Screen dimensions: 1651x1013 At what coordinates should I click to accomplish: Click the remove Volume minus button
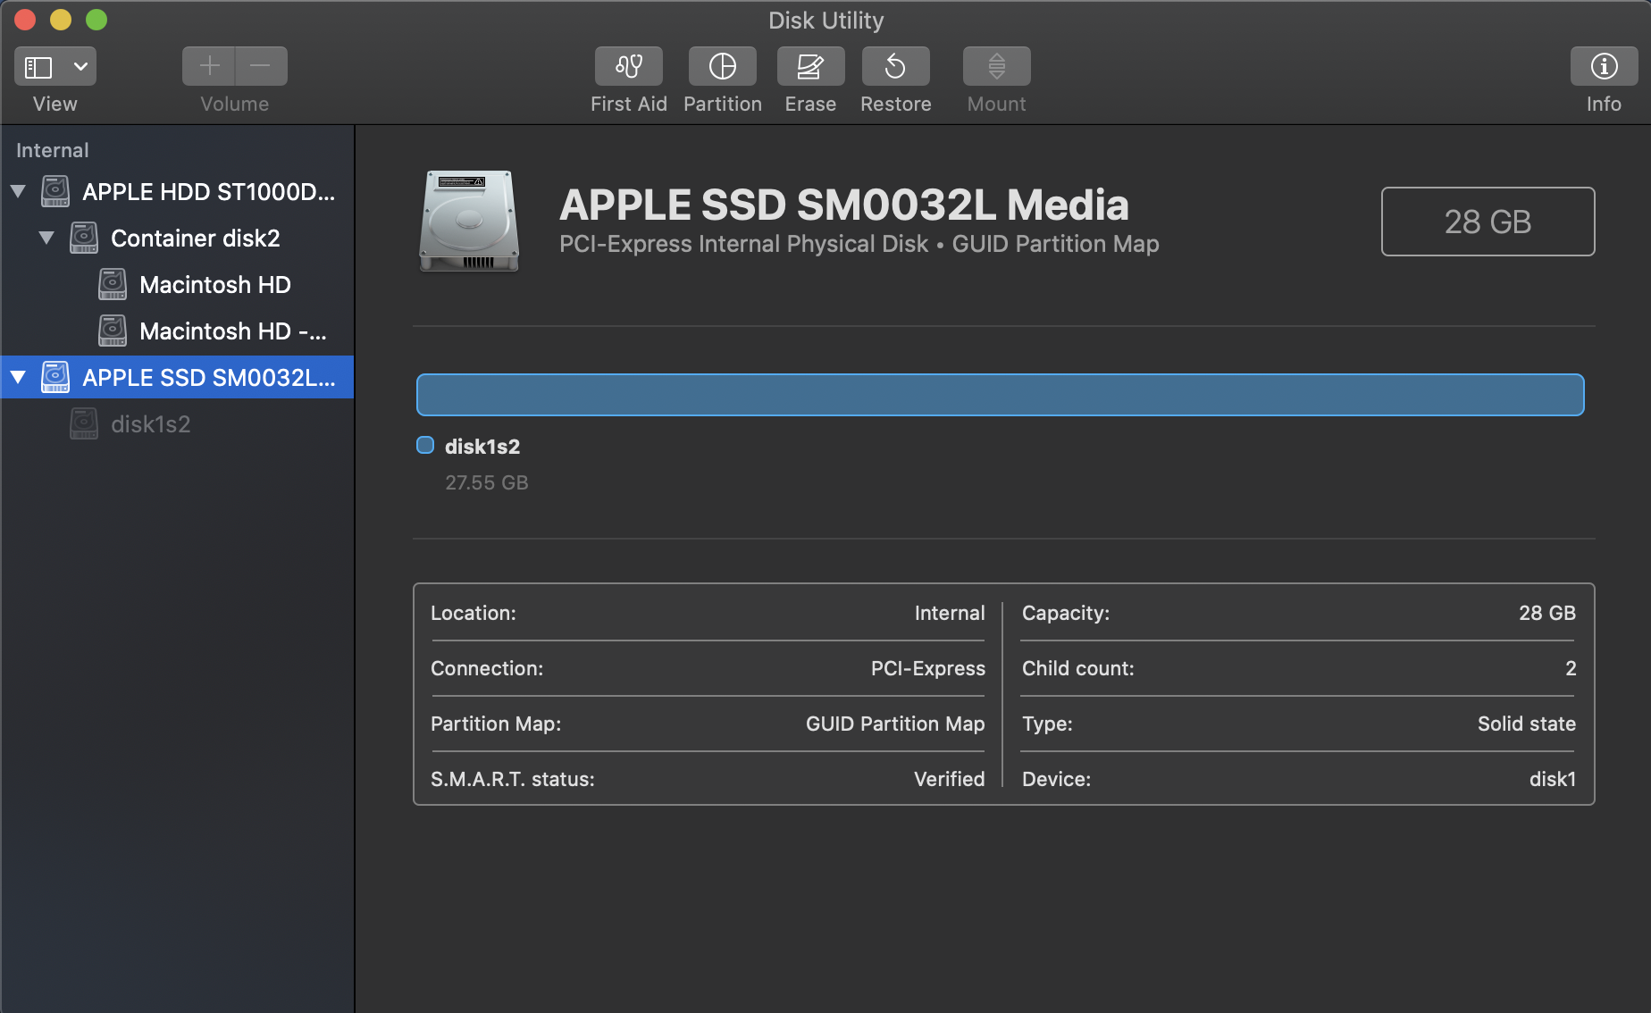(x=261, y=66)
